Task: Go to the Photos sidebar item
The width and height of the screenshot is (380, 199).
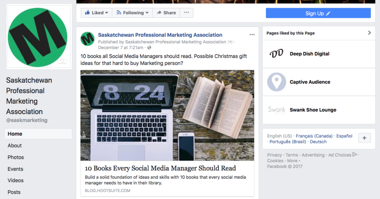Action: point(16,157)
